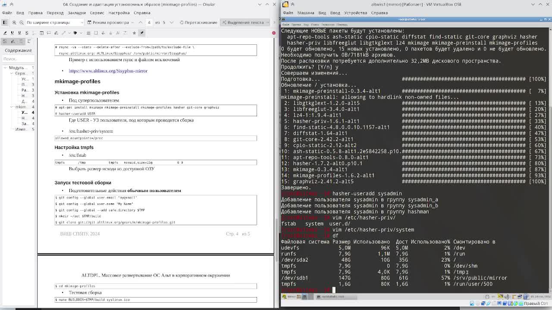This screenshot has height=310, width=552.
Task: Activate the 'Перетаскивание' browse tool
Action: point(198,22)
